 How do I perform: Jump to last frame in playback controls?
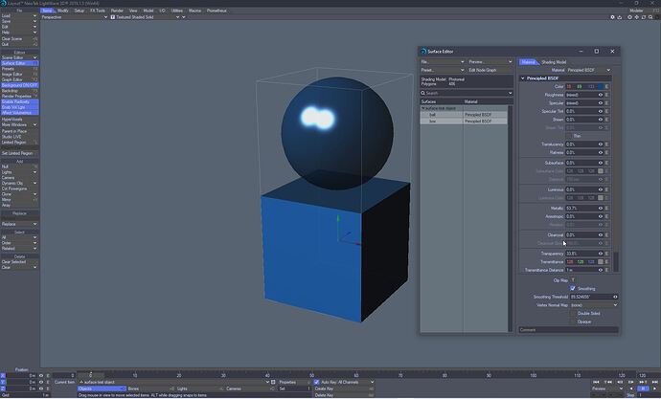(x=654, y=382)
